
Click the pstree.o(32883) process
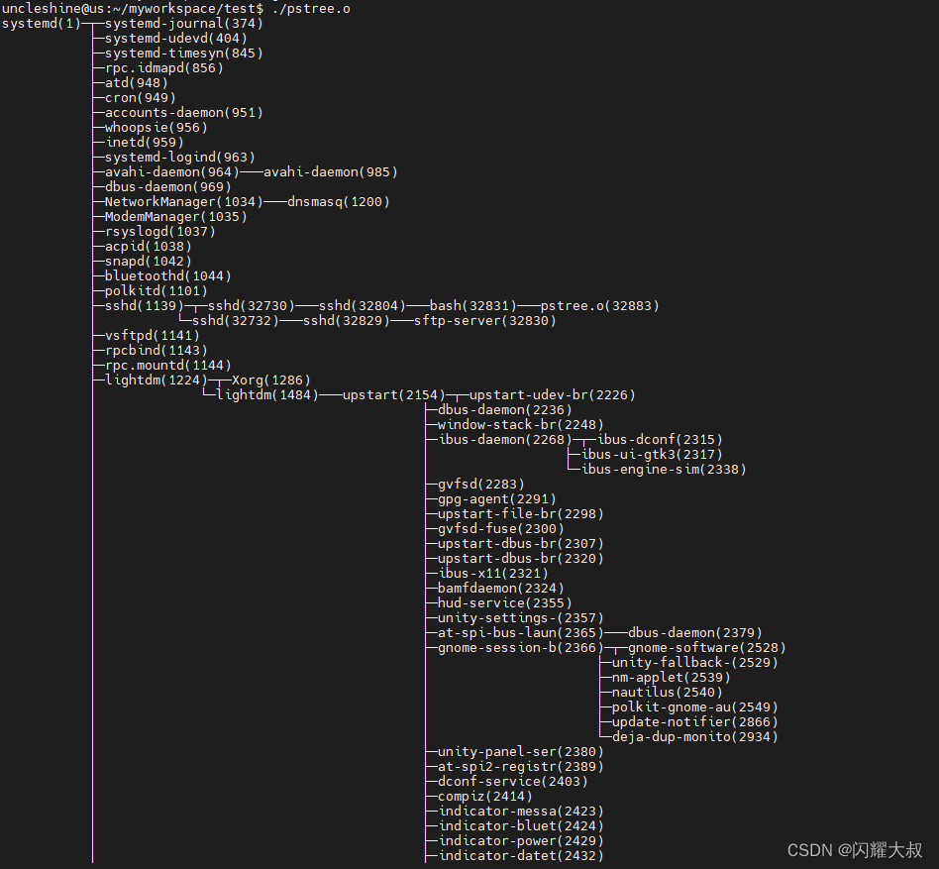pyautogui.click(x=600, y=306)
